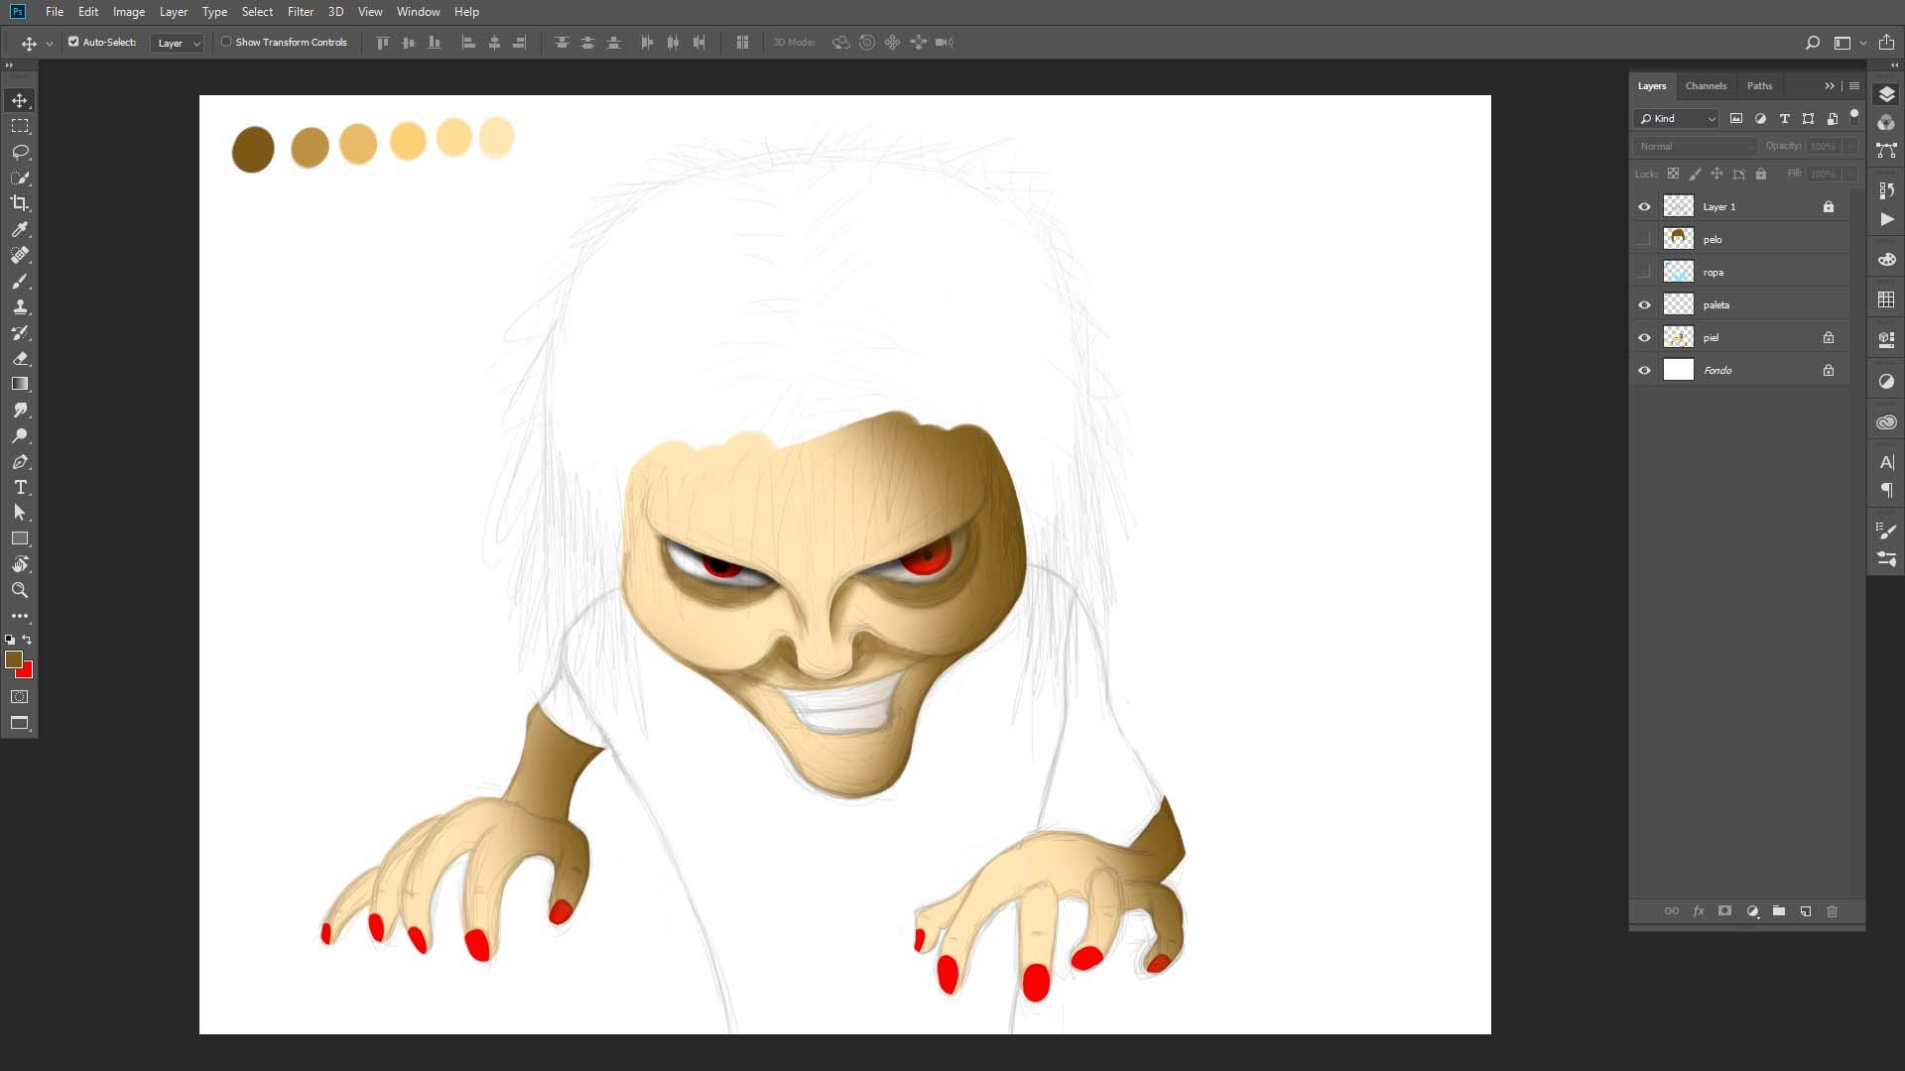Image resolution: width=1905 pixels, height=1071 pixels.
Task: Collapse the Layers panel with double arrows
Action: 1830,86
